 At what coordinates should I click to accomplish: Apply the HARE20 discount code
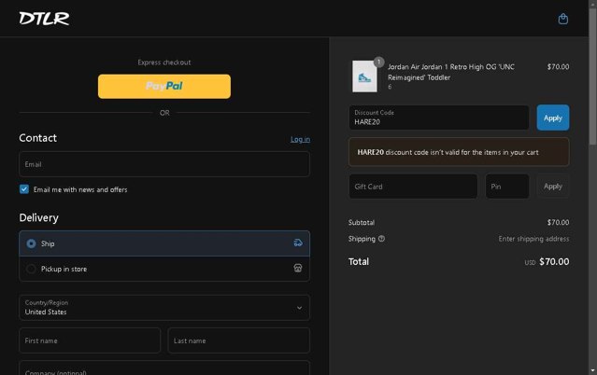[553, 118]
